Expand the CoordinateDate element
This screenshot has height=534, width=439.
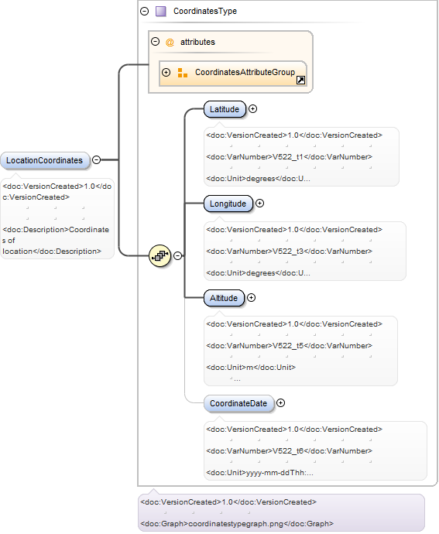pyautogui.click(x=280, y=403)
